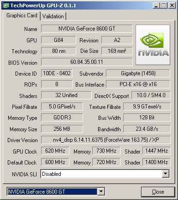
Task: Click Memory Type value GDDR3
Action: (x=62, y=118)
